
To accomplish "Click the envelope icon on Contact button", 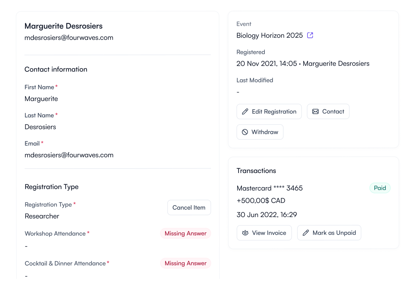I will click(x=315, y=112).
